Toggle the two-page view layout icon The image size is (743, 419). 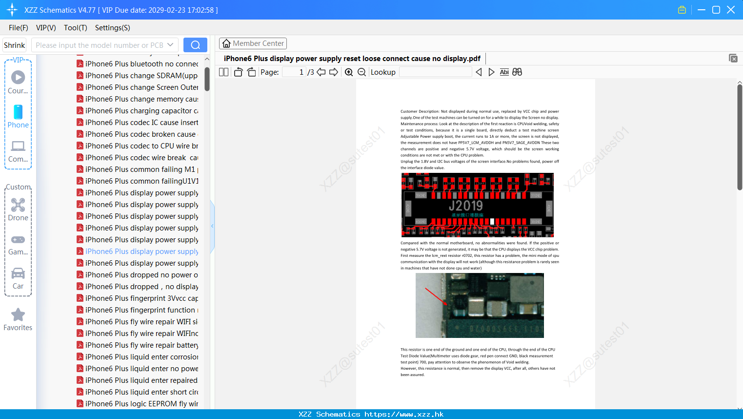coord(223,72)
